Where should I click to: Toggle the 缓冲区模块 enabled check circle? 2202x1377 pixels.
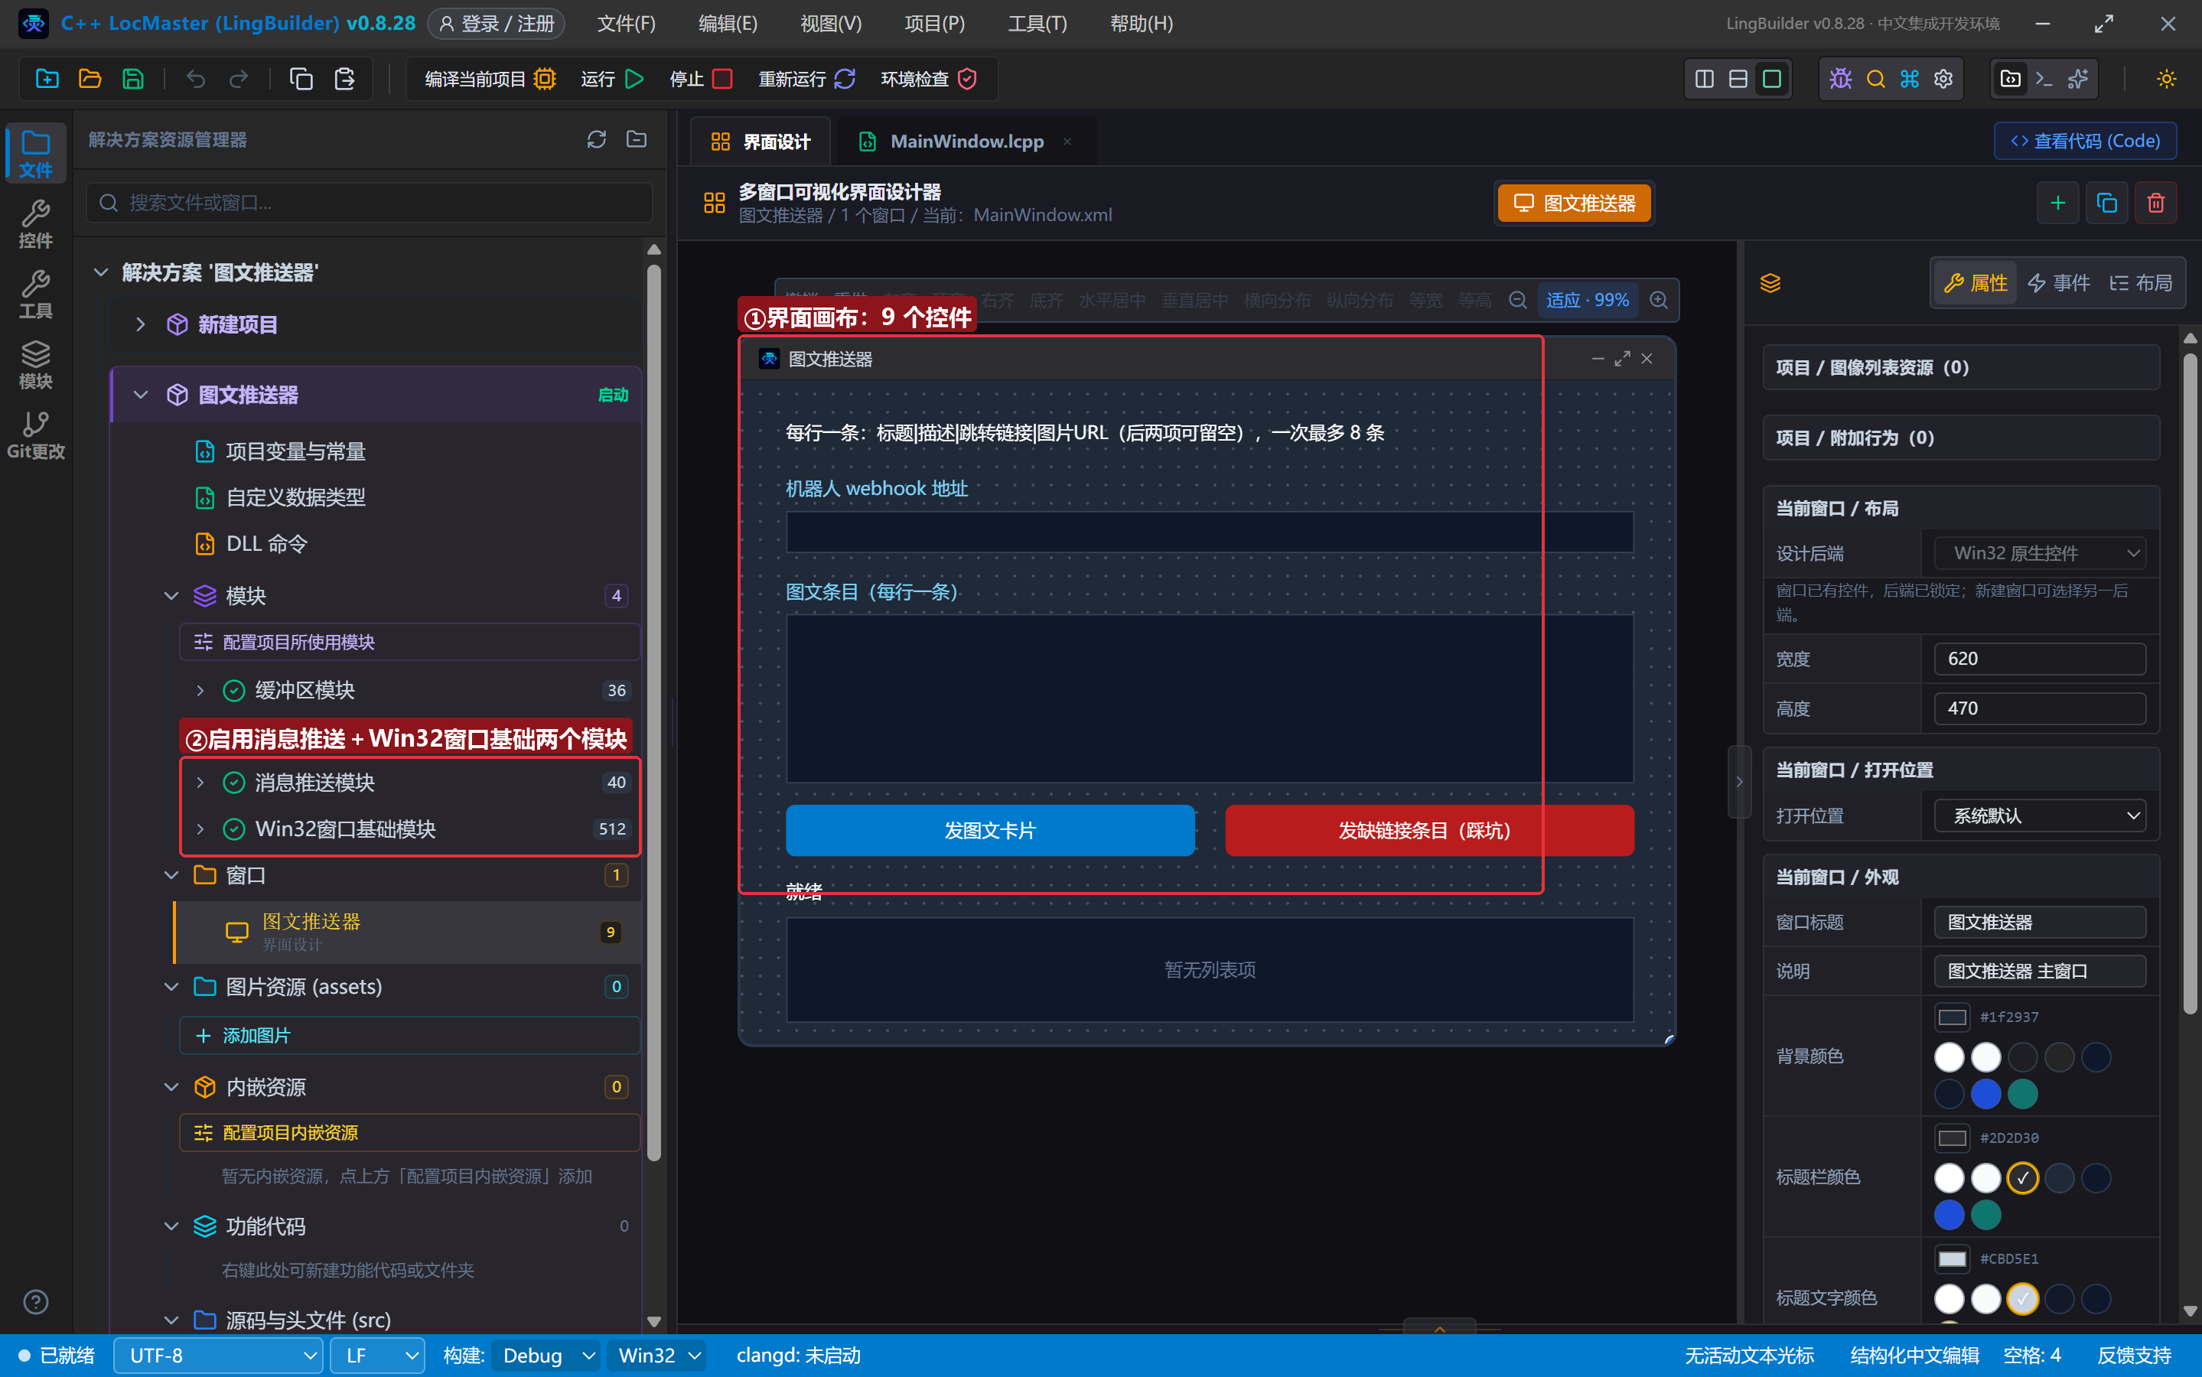click(x=234, y=690)
